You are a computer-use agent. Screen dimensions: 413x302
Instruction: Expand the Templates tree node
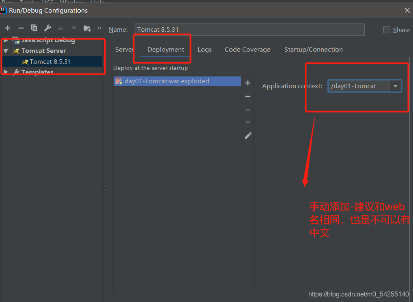tap(6, 72)
